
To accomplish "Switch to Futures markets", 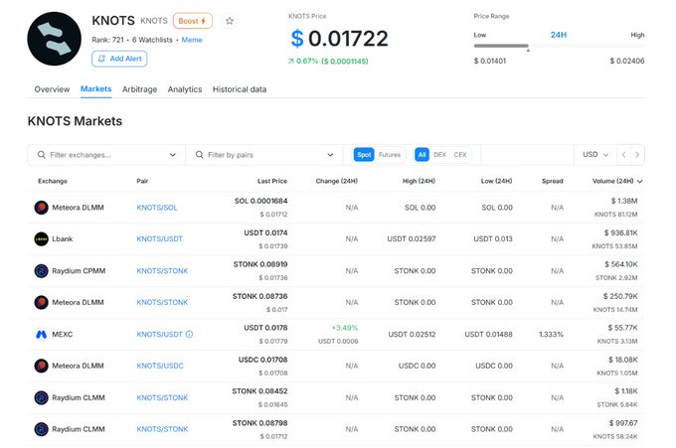I will 390,155.
